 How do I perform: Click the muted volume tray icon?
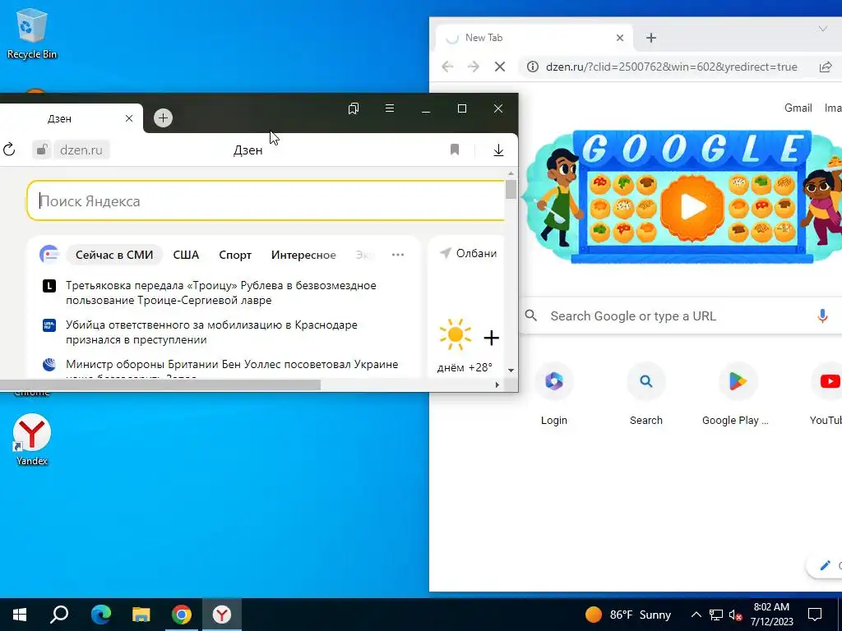pyautogui.click(x=736, y=615)
